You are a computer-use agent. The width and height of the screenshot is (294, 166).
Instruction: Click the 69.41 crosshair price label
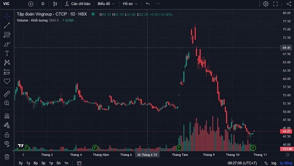click(x=286, y=48)
